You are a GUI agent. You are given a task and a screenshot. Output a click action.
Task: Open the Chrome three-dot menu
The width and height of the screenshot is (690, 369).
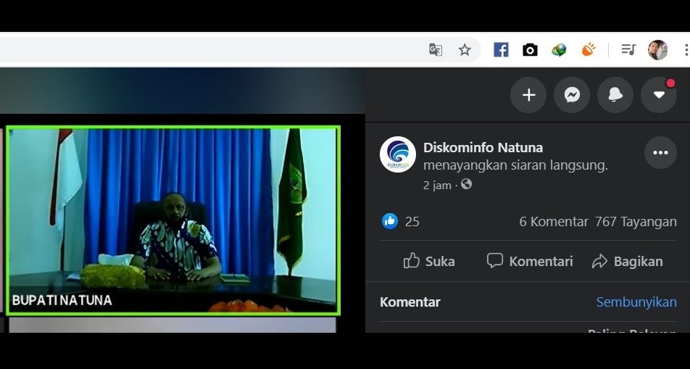click(686, 50)
